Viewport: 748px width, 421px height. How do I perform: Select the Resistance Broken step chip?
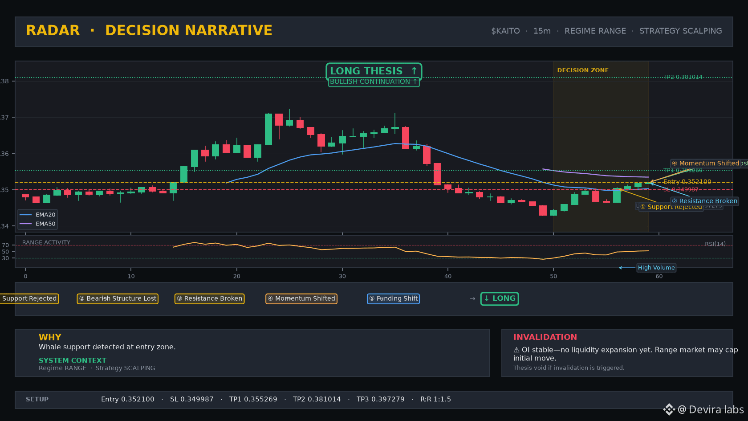click(x=209, y=298)
